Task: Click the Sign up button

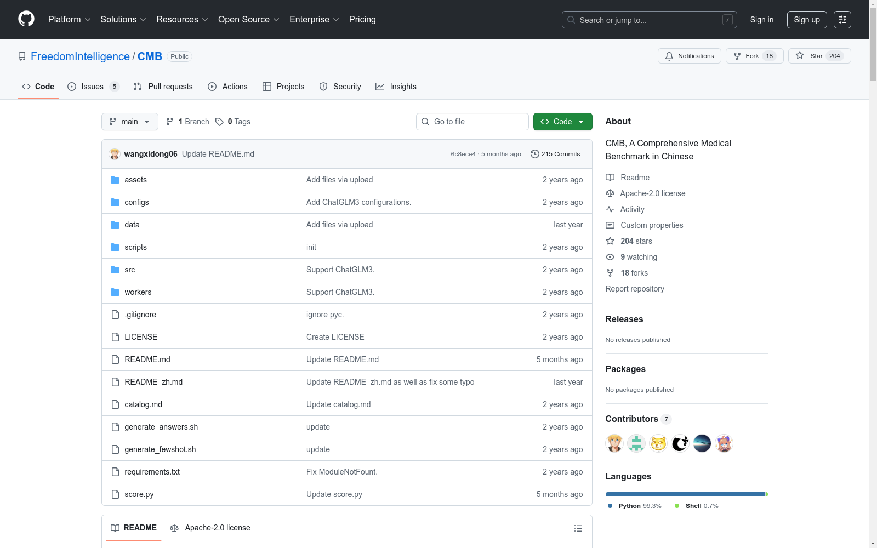Action: click(806, 20)
